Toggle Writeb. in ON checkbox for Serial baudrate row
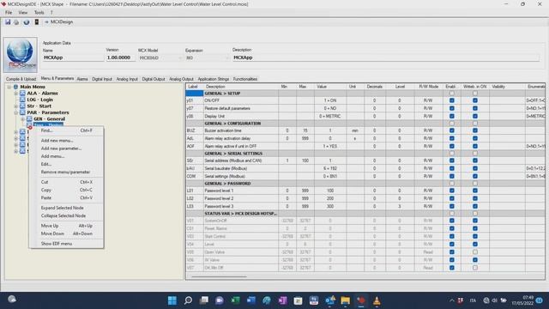The height and width of the screenshot is (309, 549). tap(474, 168)
